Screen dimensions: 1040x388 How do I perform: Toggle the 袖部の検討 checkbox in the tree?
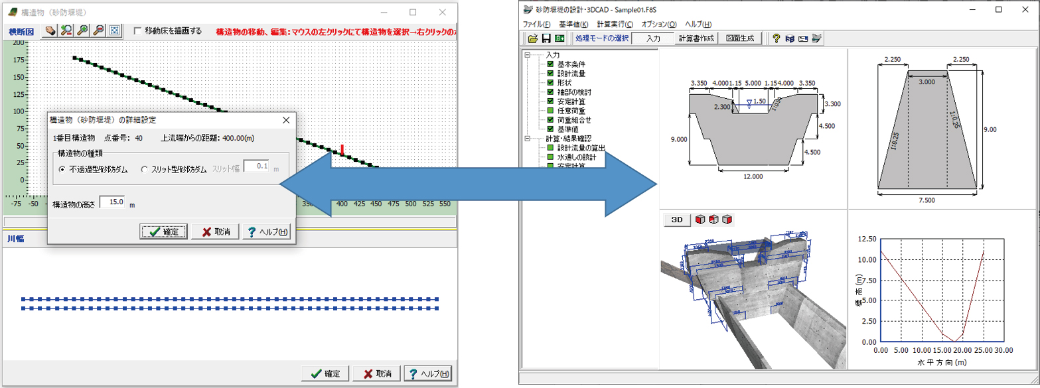[550, 92]
